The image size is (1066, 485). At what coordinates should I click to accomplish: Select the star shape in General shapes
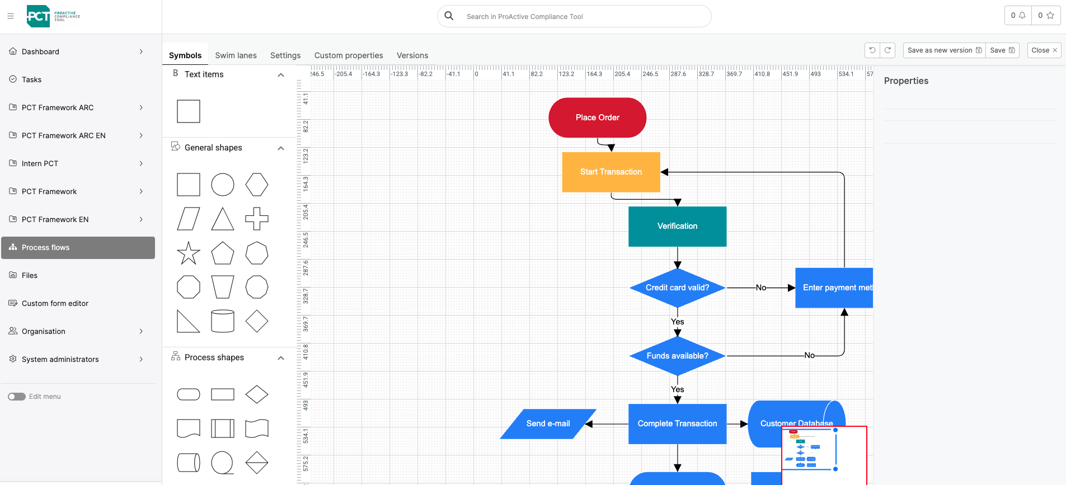tap(189, 253)
